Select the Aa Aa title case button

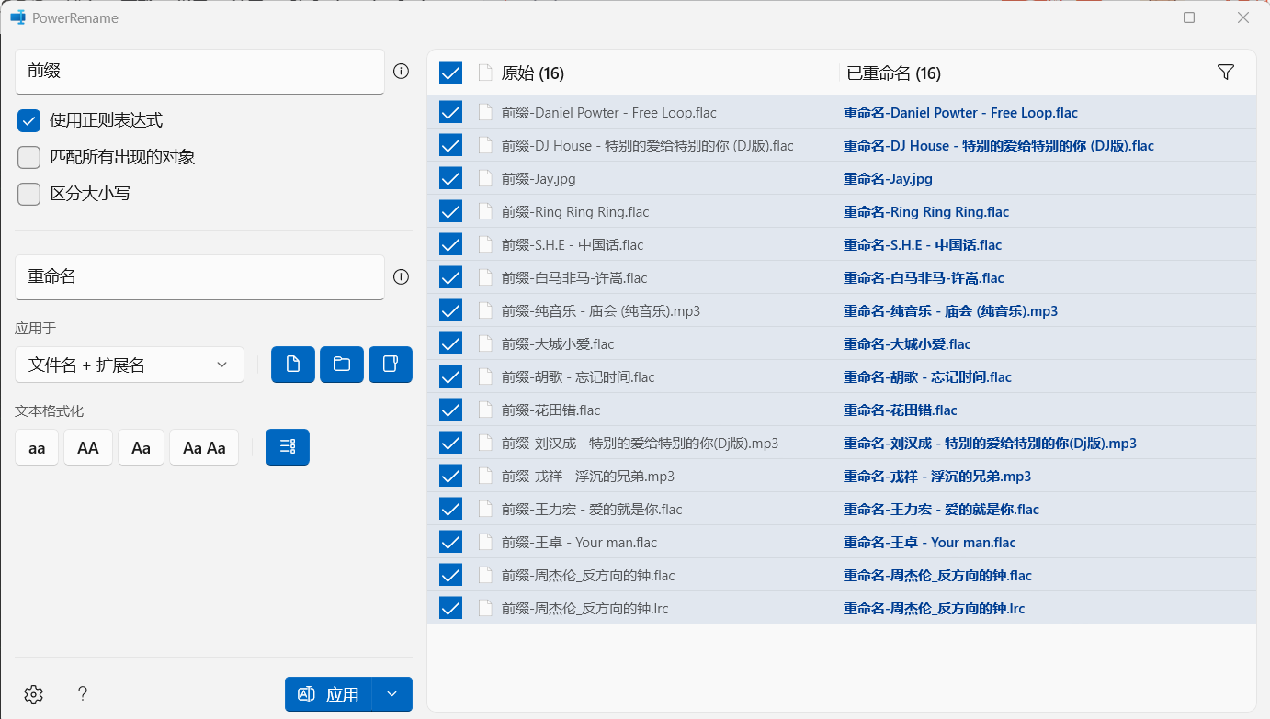204,448
